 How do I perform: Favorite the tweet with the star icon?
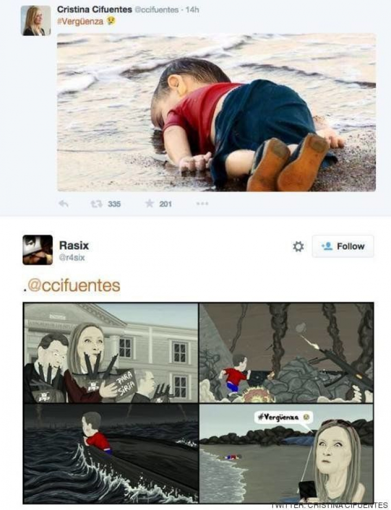pos(149,203)
